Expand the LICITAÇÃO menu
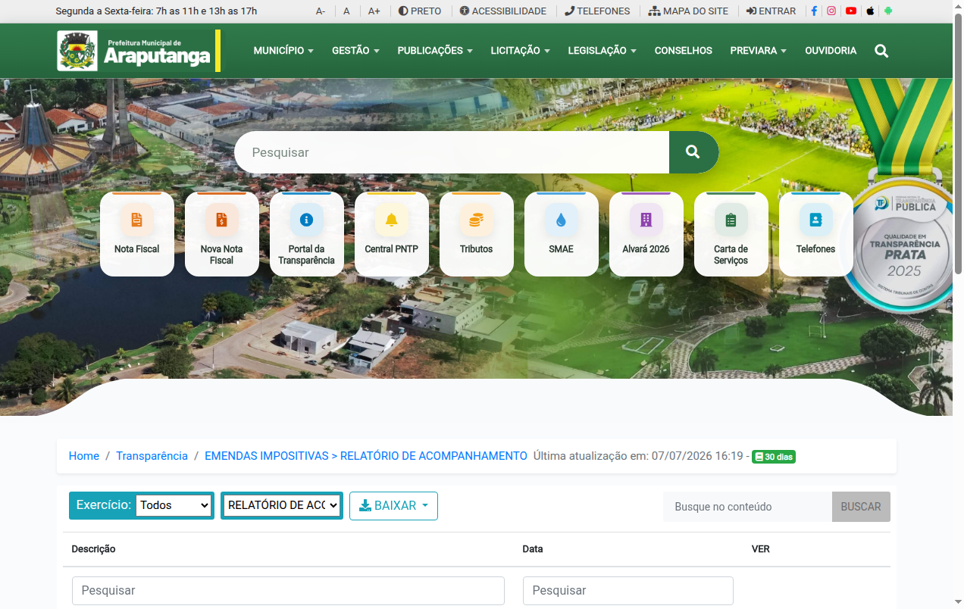 pos(520,51)
